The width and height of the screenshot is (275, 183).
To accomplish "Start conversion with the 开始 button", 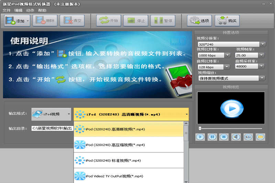I will click(x=109, y=21).
